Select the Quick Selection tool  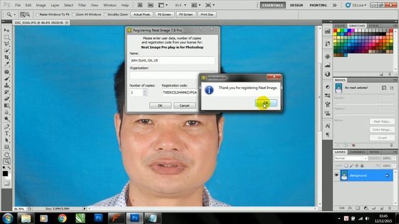point(7,50)
